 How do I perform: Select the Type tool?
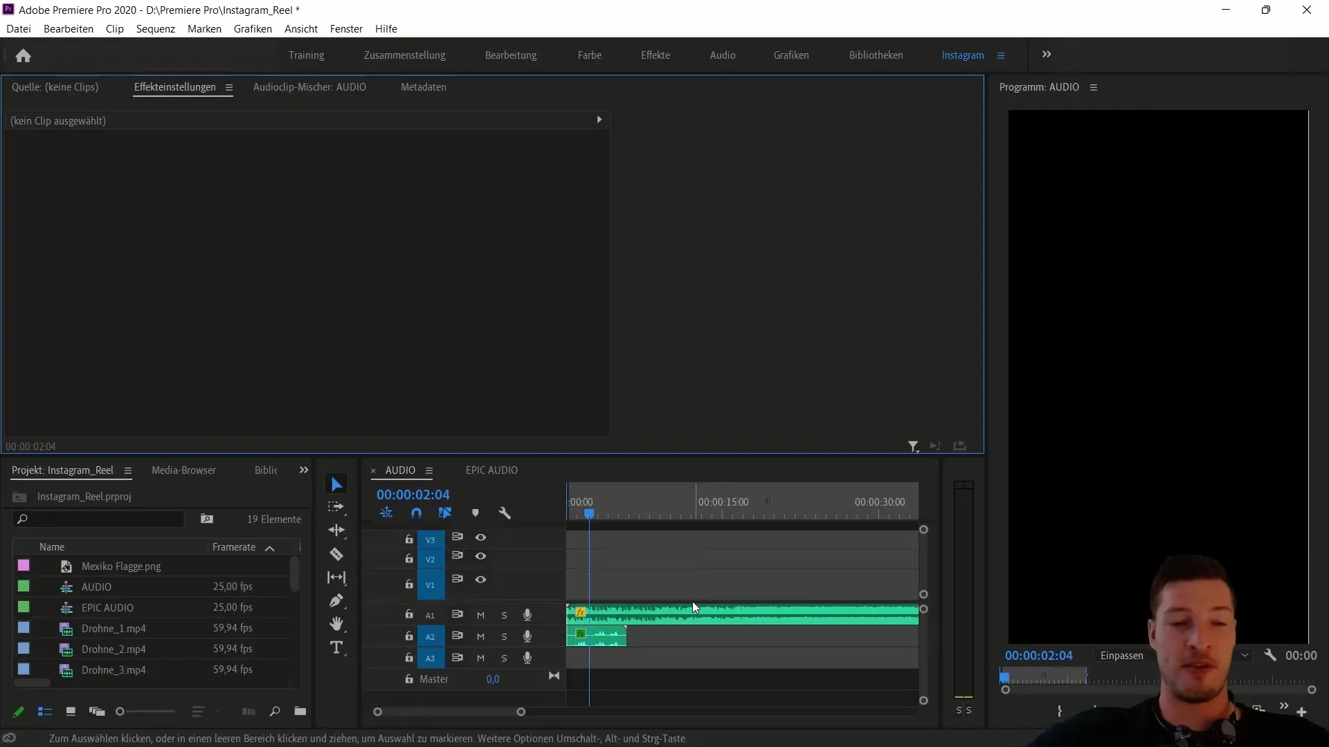[x=336, y=647]
